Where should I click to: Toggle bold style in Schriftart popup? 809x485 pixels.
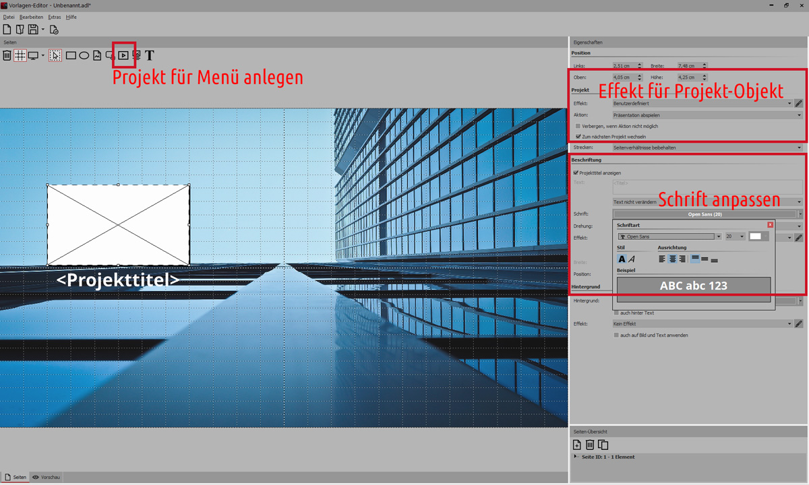[622, 259]
